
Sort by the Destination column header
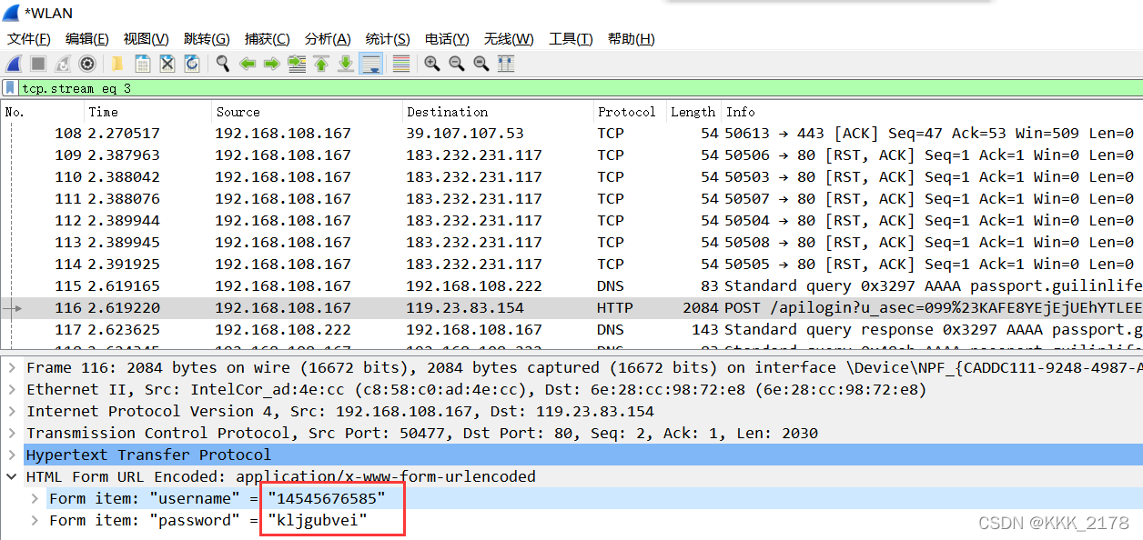pos(497,112)
